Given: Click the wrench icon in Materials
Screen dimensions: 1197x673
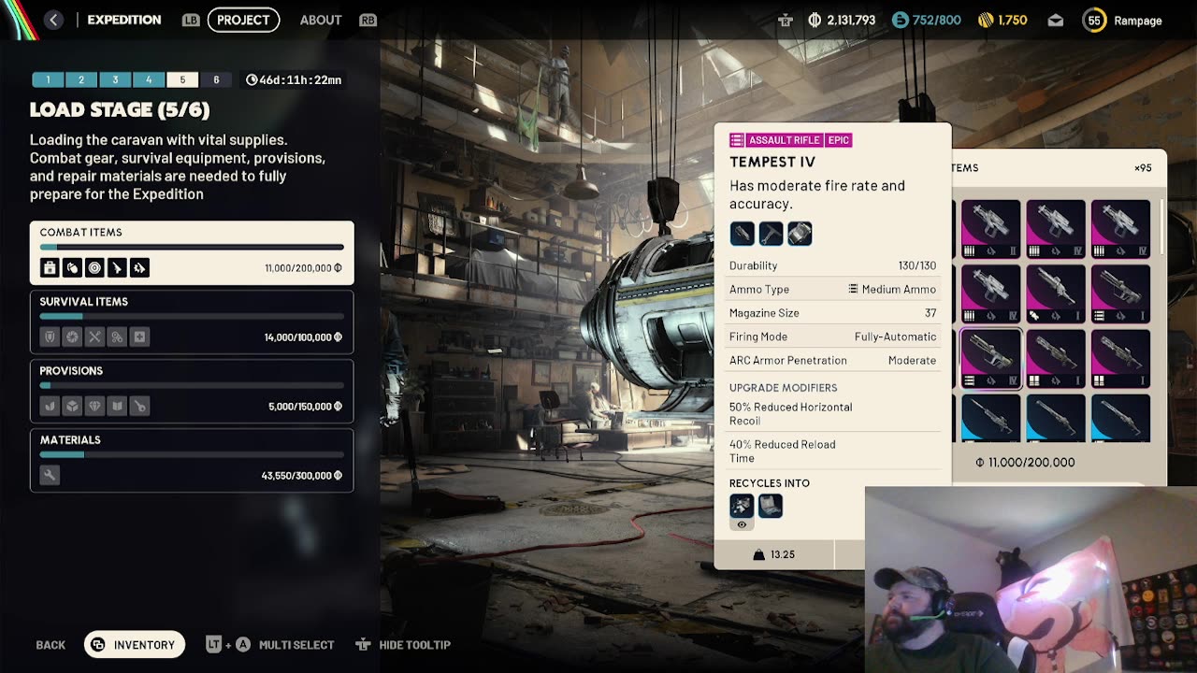Looking at the screenshot, I should click(x=50, y=476).
